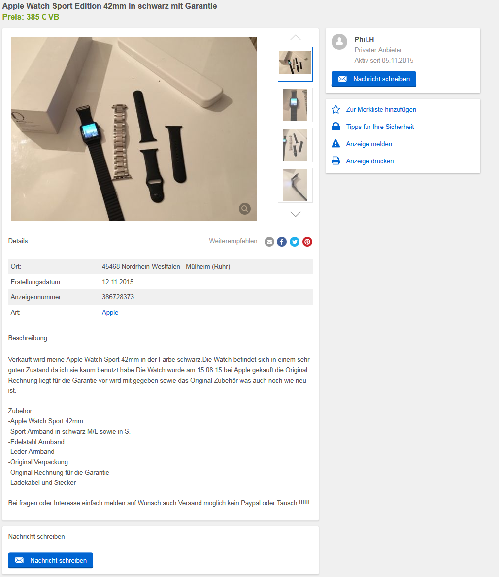499x577 pixels.
Task: Click the star icon for Merkliste
Action: tap(336, 110)
